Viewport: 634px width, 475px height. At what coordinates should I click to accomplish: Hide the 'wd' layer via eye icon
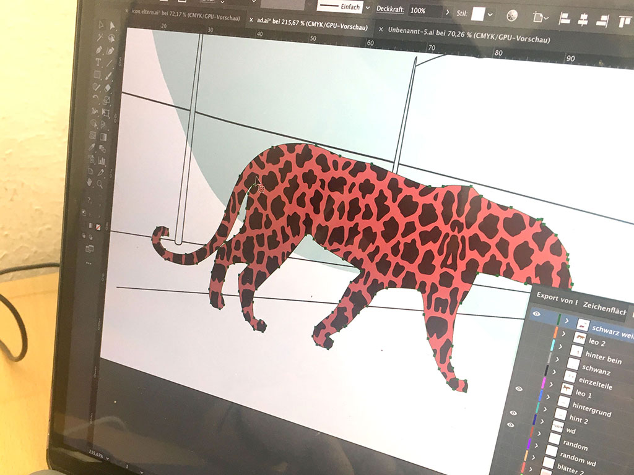[510, 425]
